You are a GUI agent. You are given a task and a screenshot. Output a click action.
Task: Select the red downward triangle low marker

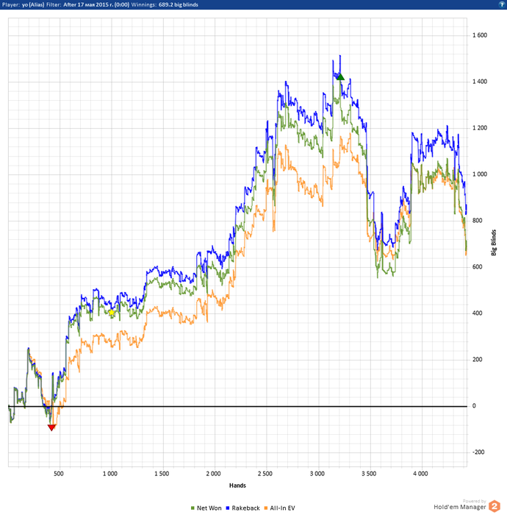(x=51, y=427)
